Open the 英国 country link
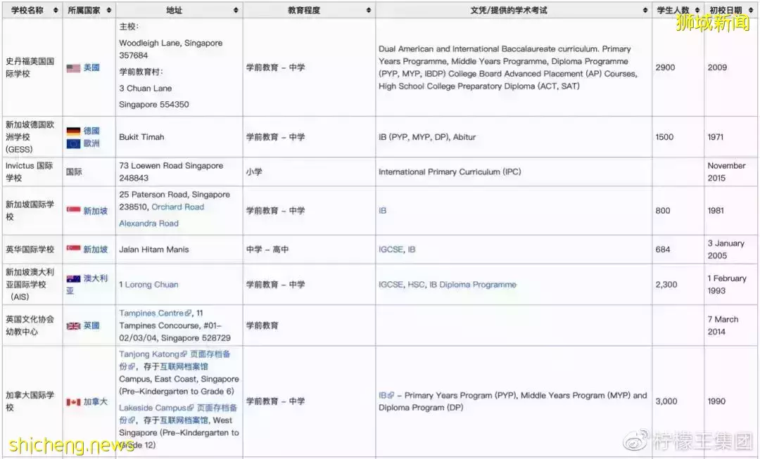The width and height of the screenshot is (760, 459). (91, 325)
